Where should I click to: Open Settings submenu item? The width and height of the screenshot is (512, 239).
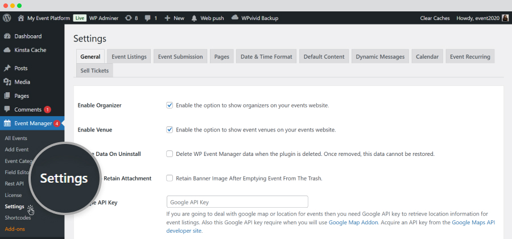[x=15, y=207]
